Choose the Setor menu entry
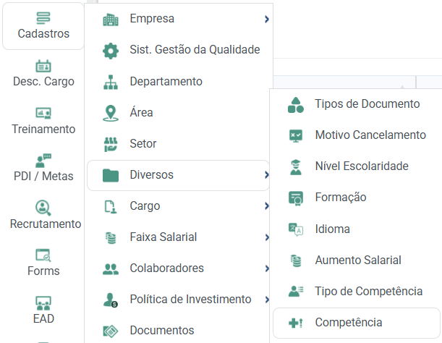Viewport: 442px width, 343px height. pyautogui.click(x=178, y=144)
